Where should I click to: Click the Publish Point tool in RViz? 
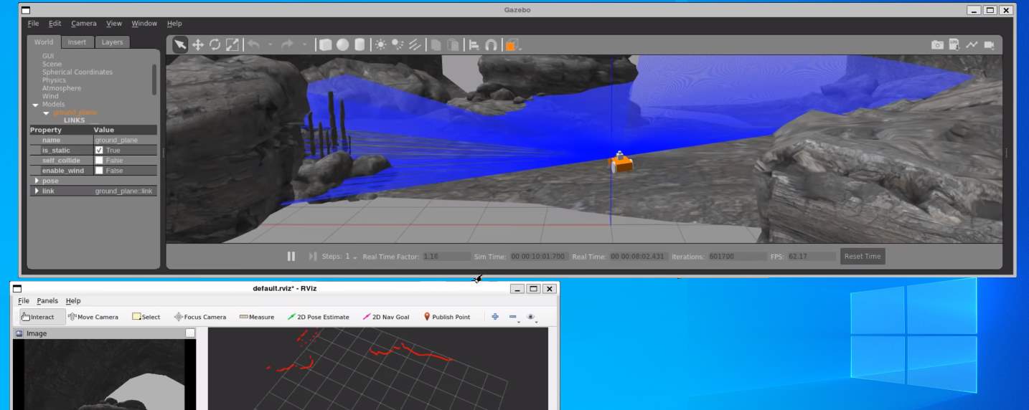point(447,317)
